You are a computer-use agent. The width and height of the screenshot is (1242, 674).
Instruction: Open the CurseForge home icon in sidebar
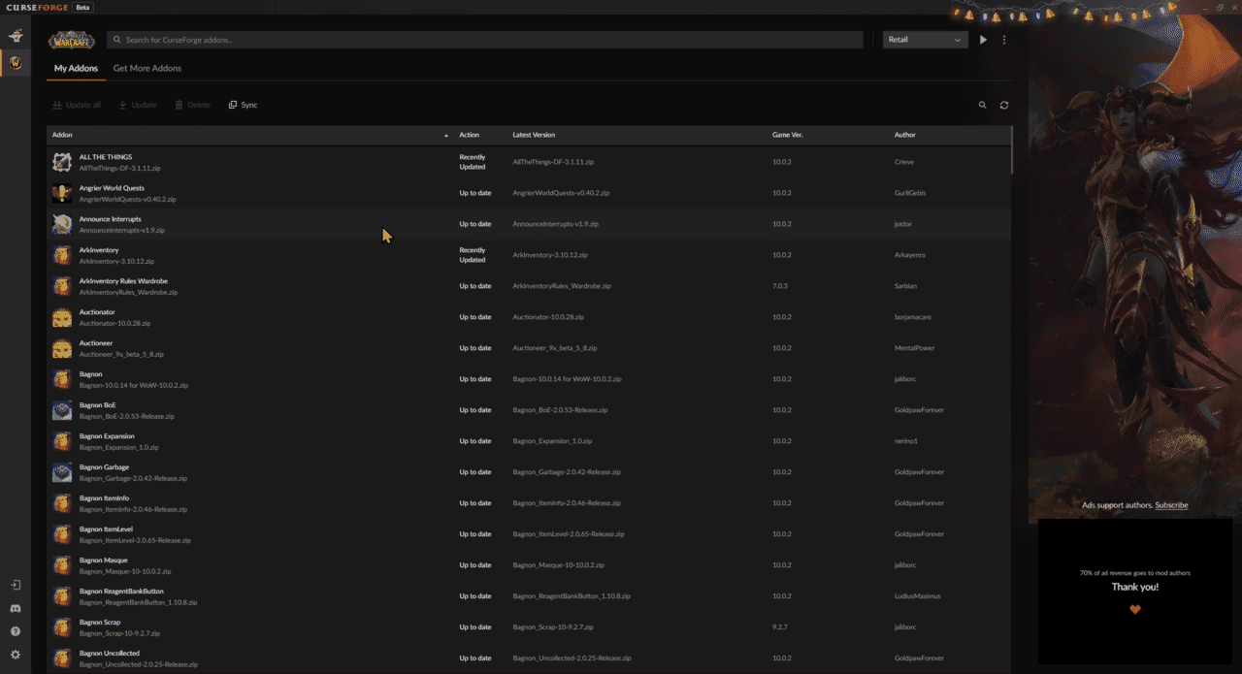pyautogui.click(x=15, y=36)
